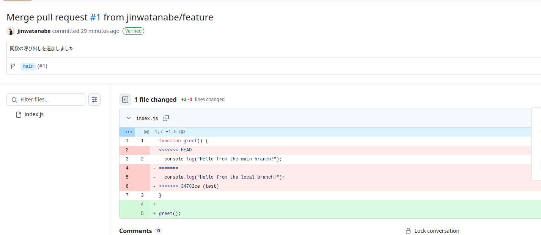541x235 pixels.
Task: Click the Verified signature badge
Action: [133, 31]
